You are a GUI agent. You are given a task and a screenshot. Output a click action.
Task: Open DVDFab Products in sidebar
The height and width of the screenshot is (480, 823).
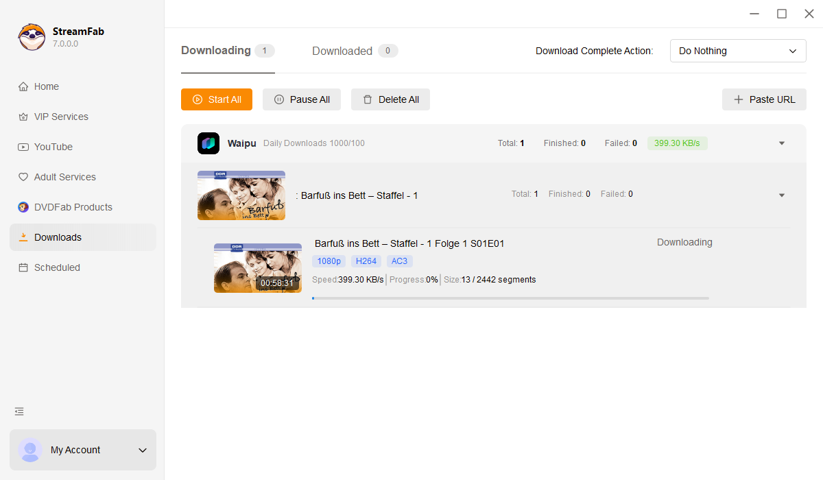pyautogui.click(x=73, y=207)
